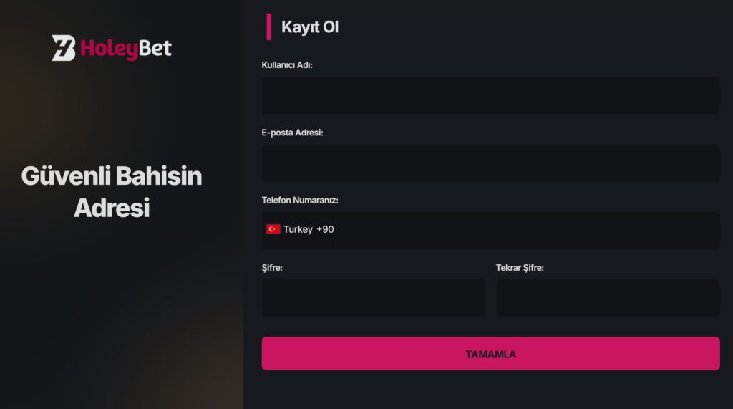733x409 pixels.
Task: Click the Tekrar Şifre input field
Action: [x=608, y=297]
